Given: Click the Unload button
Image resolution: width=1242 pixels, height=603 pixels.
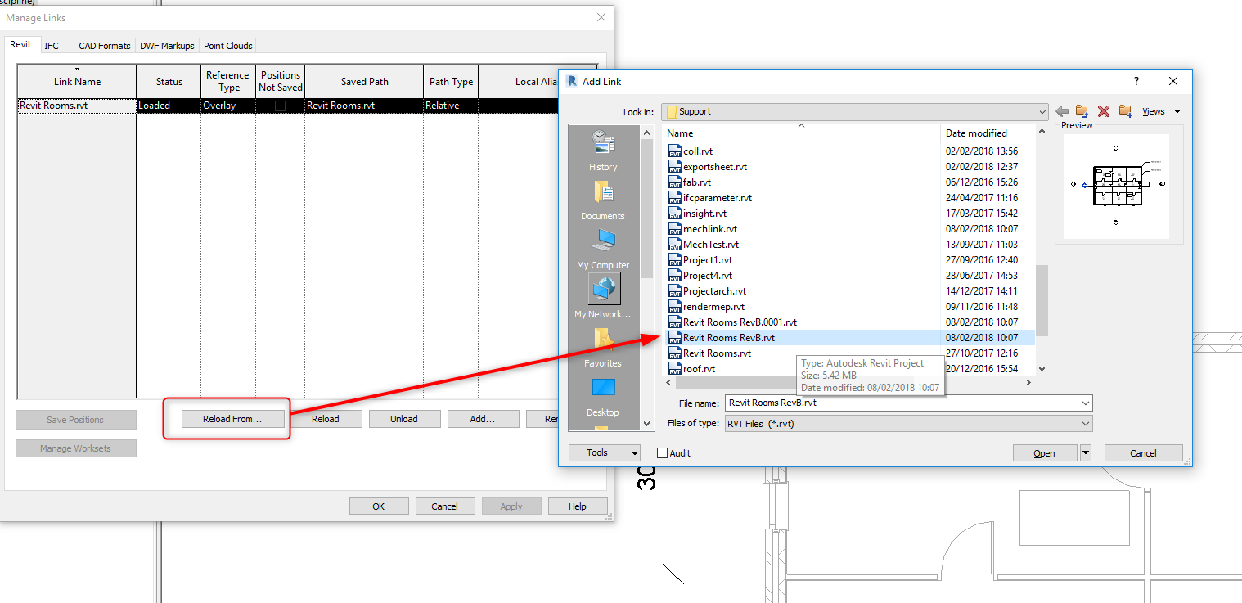Looking at the screenshot, I should [x=404, y=419].
